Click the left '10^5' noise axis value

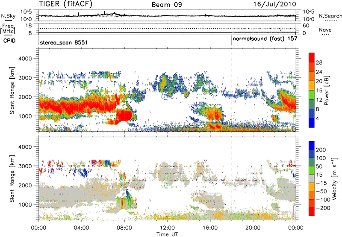(x=27, y=12)
